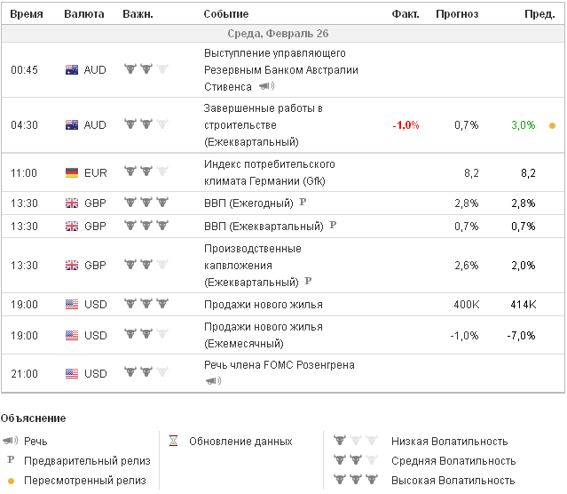
Task: Click the Australian flag in the 00:45 row
Action: pos(72,70)
